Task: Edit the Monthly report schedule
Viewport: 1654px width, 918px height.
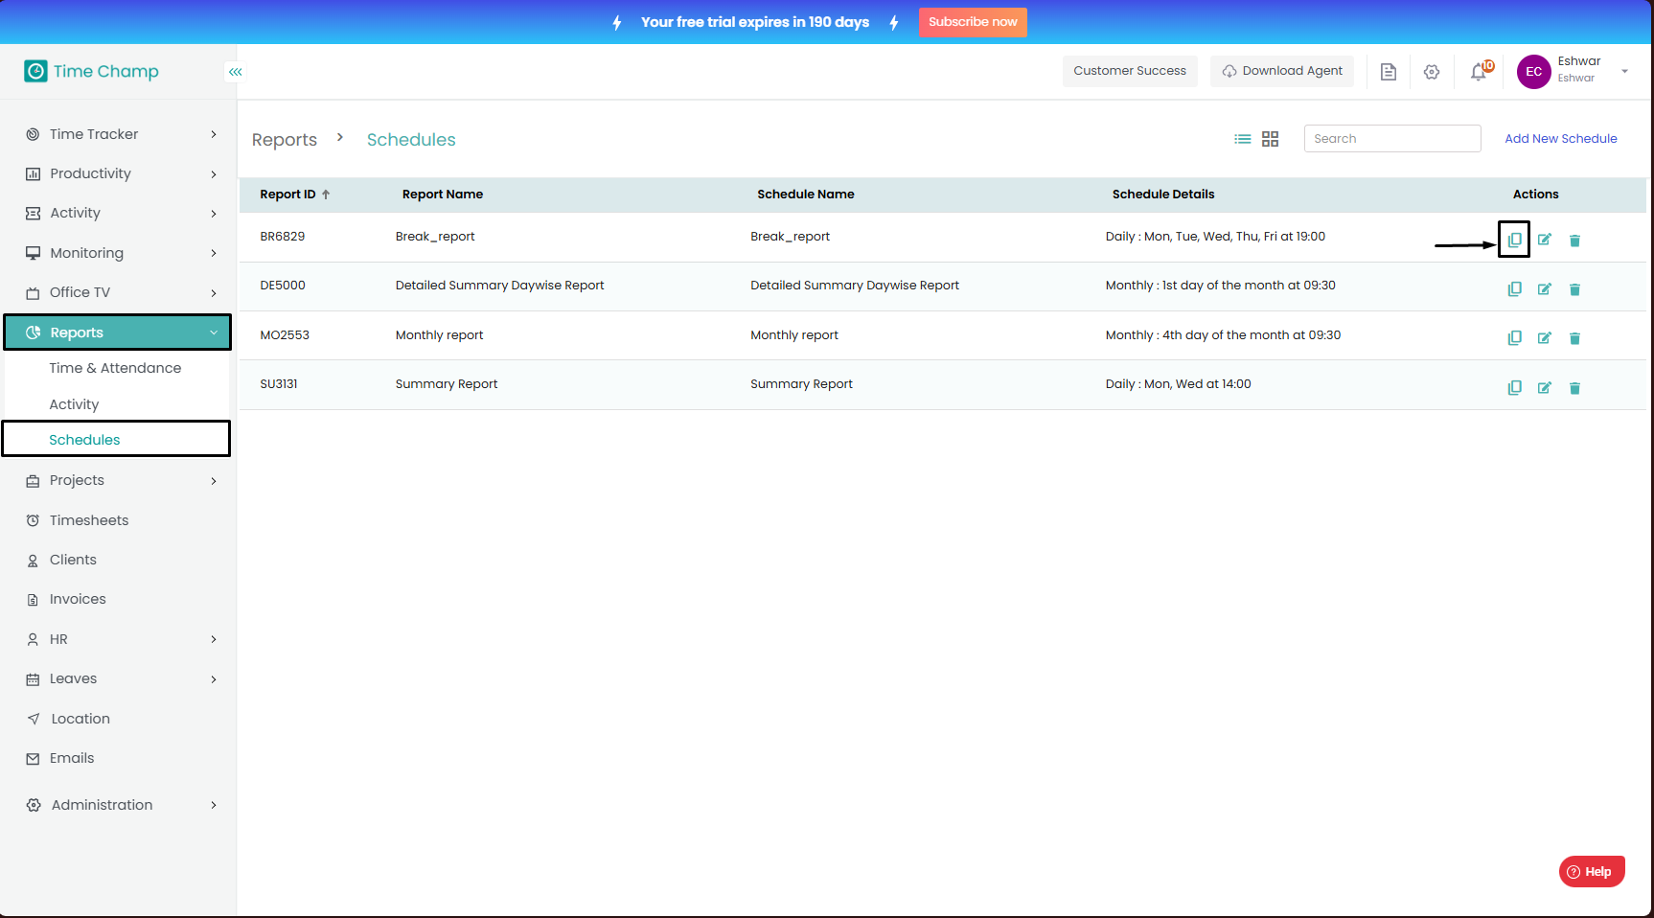Action: (x=1545, y=337)
